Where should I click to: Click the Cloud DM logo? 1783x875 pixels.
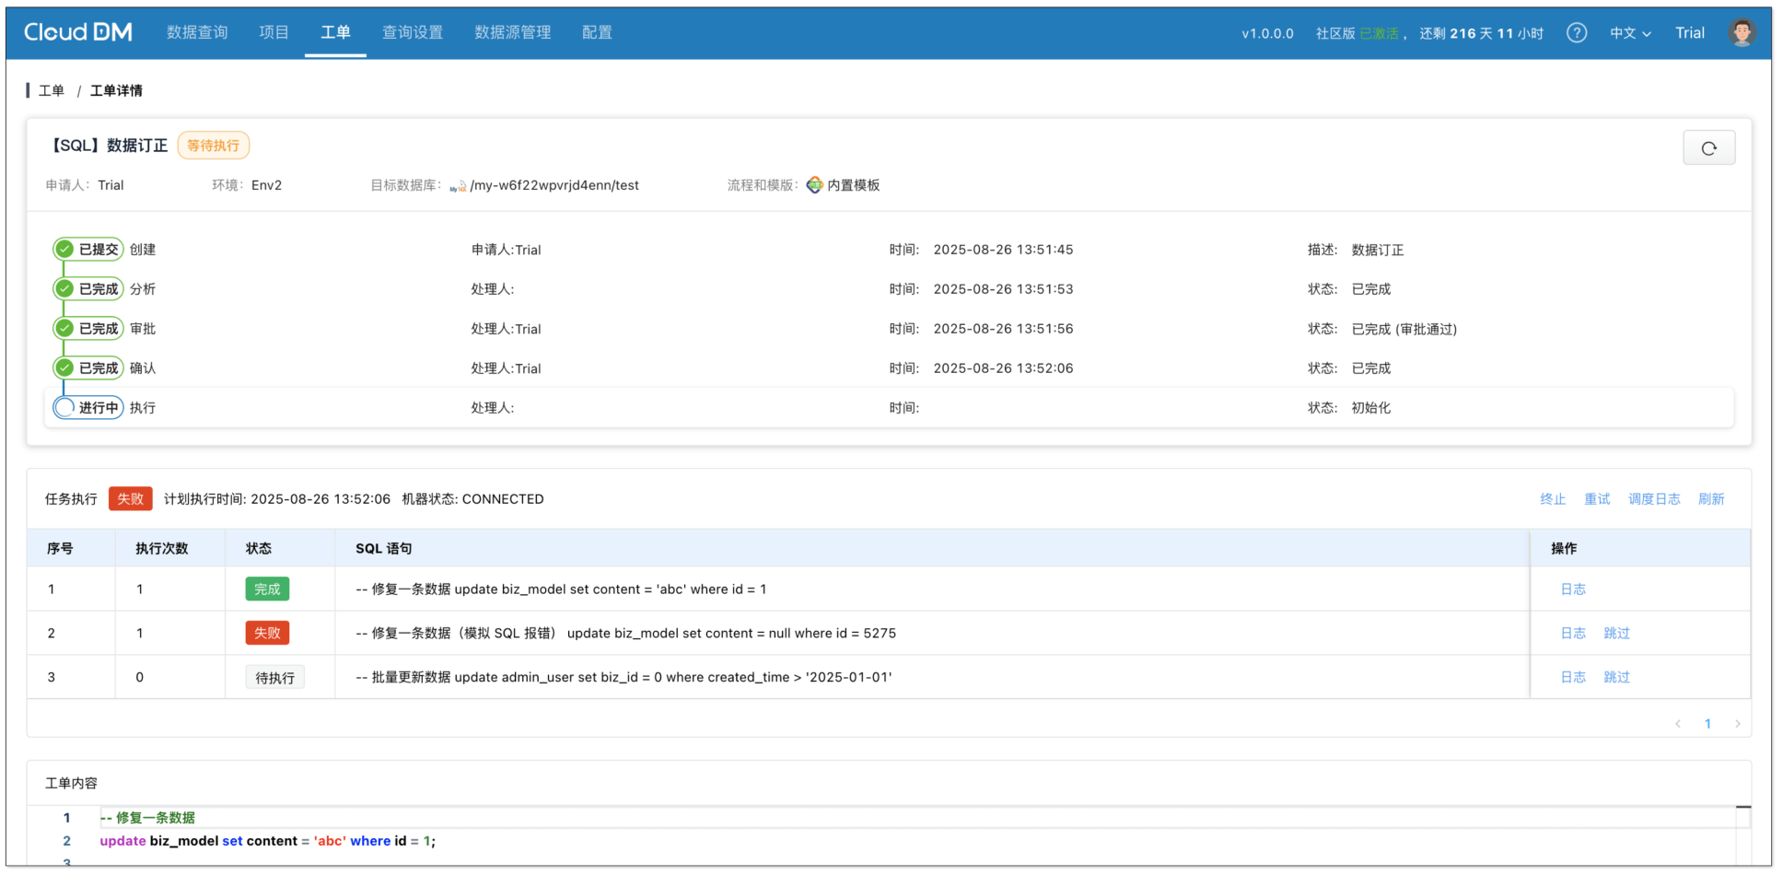[x=77, y=30]
